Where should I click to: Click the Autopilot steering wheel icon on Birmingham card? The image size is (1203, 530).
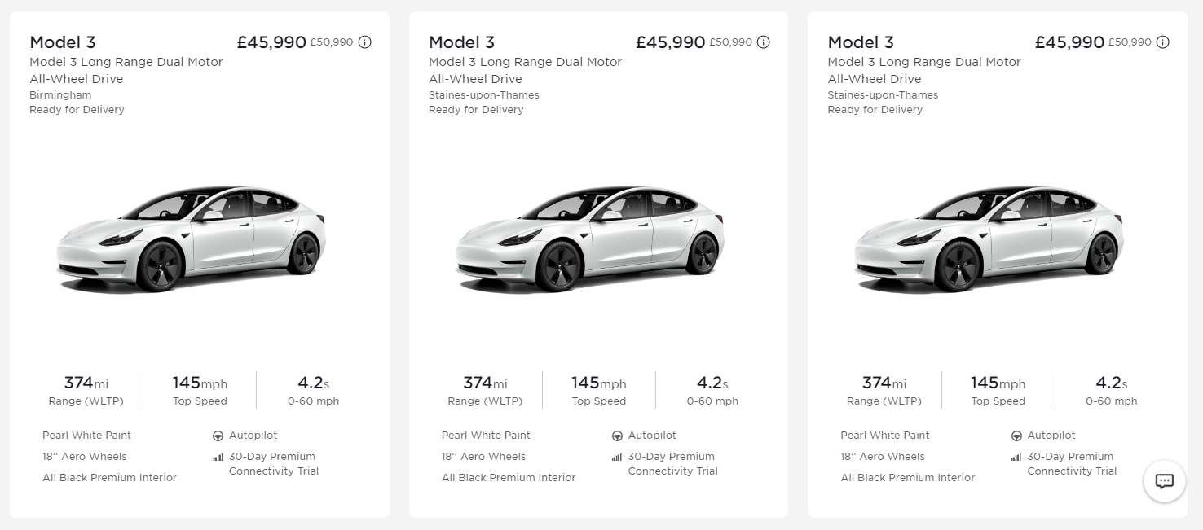pos(218,436)
